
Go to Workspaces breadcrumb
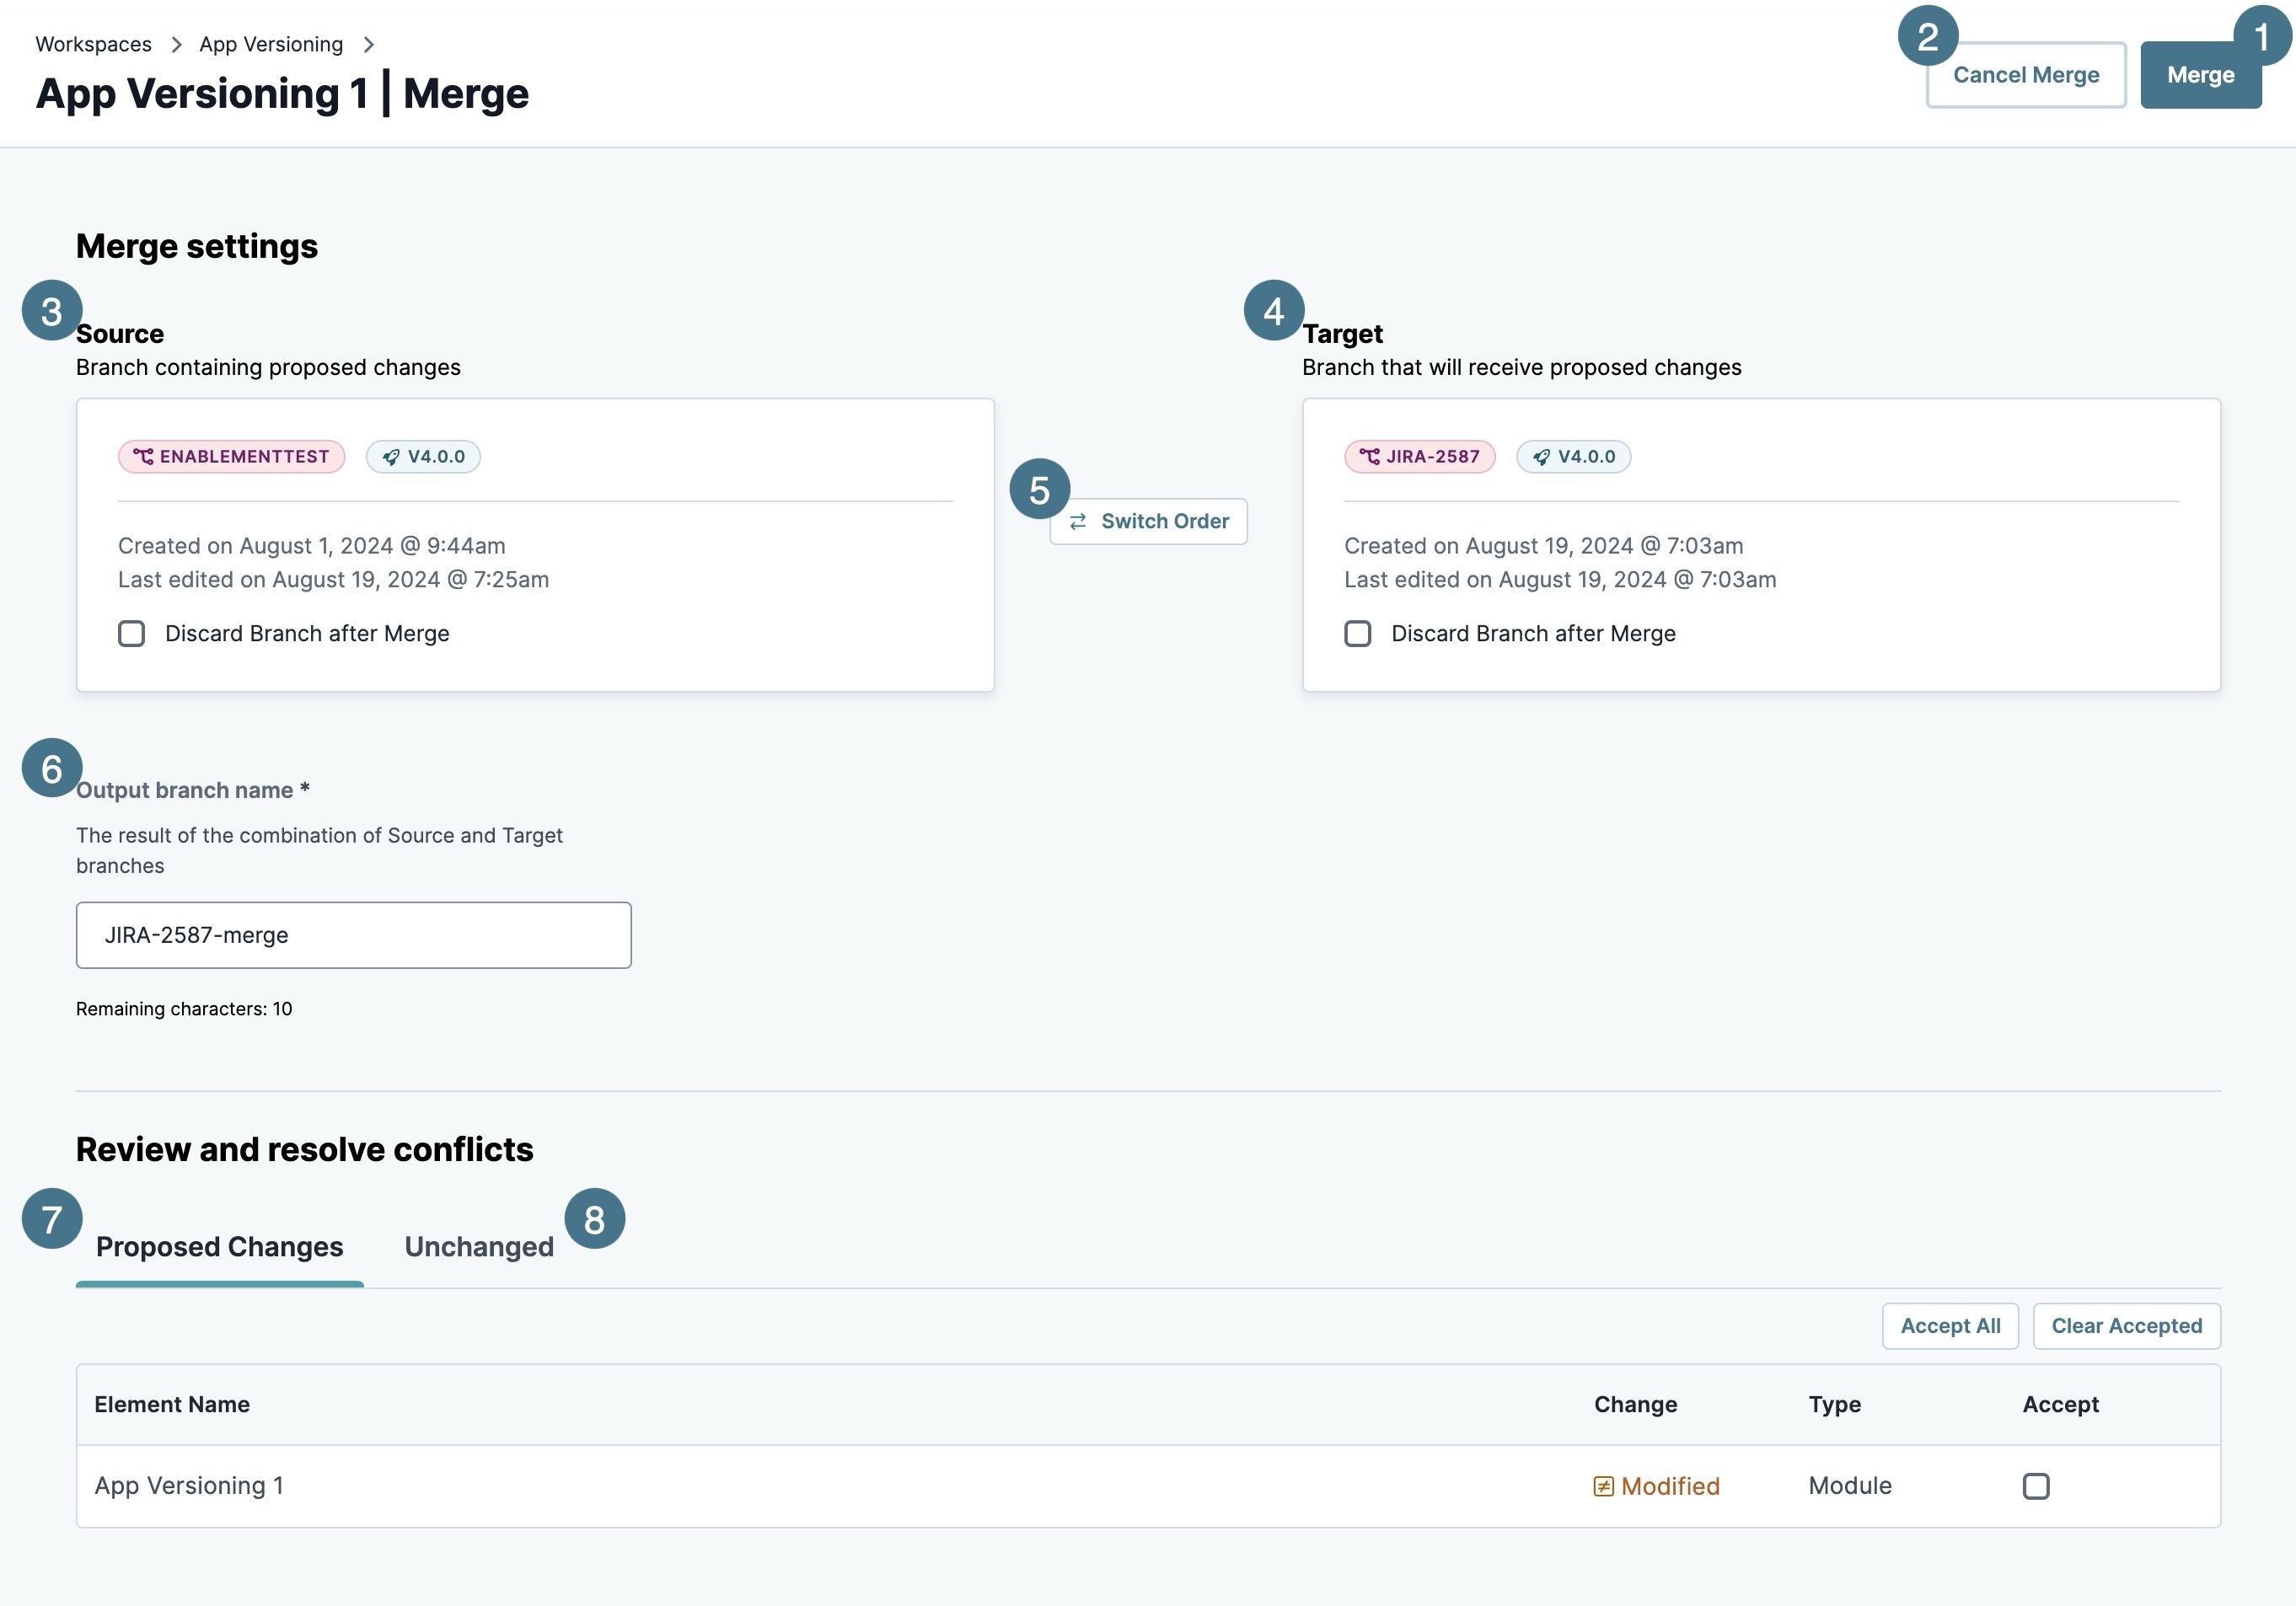(94, 45)
